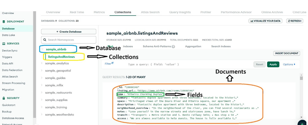Click the summary field row
This screenshot has width=308, height=125.
pos(178,98)
